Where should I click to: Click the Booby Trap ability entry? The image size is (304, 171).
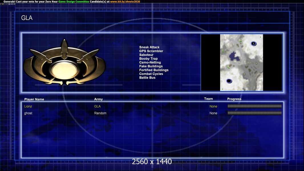(148, 59)
